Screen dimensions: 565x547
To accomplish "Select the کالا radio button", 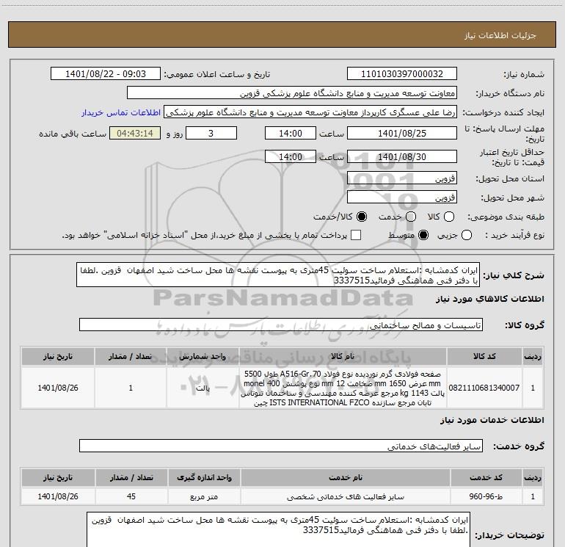I will 449,217.
